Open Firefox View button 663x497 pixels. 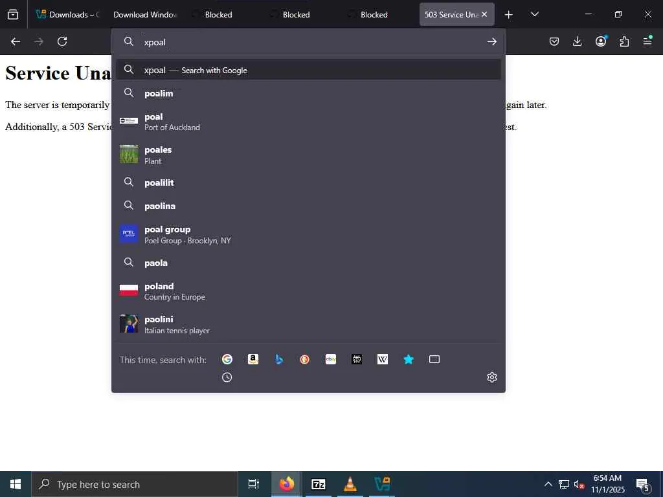[13, 15]
